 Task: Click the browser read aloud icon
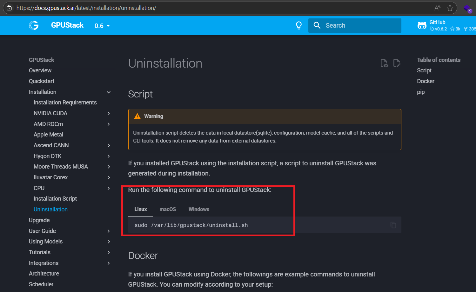coord(438,8)
